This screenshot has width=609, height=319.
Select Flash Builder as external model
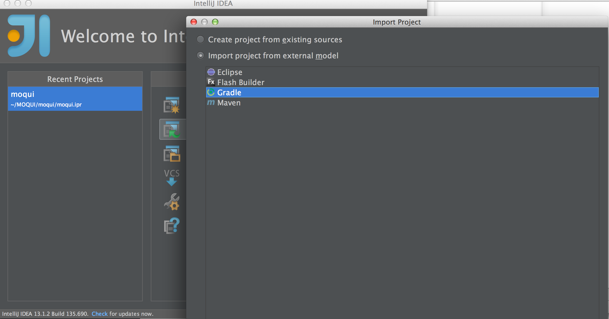tap(402, 82)
